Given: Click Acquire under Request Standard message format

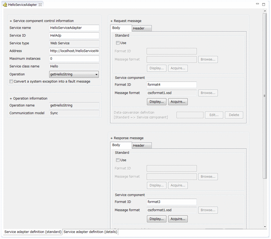Looking at the screenshot, I should (178, 68).
